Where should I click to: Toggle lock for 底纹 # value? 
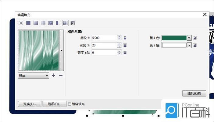(125, 38)
